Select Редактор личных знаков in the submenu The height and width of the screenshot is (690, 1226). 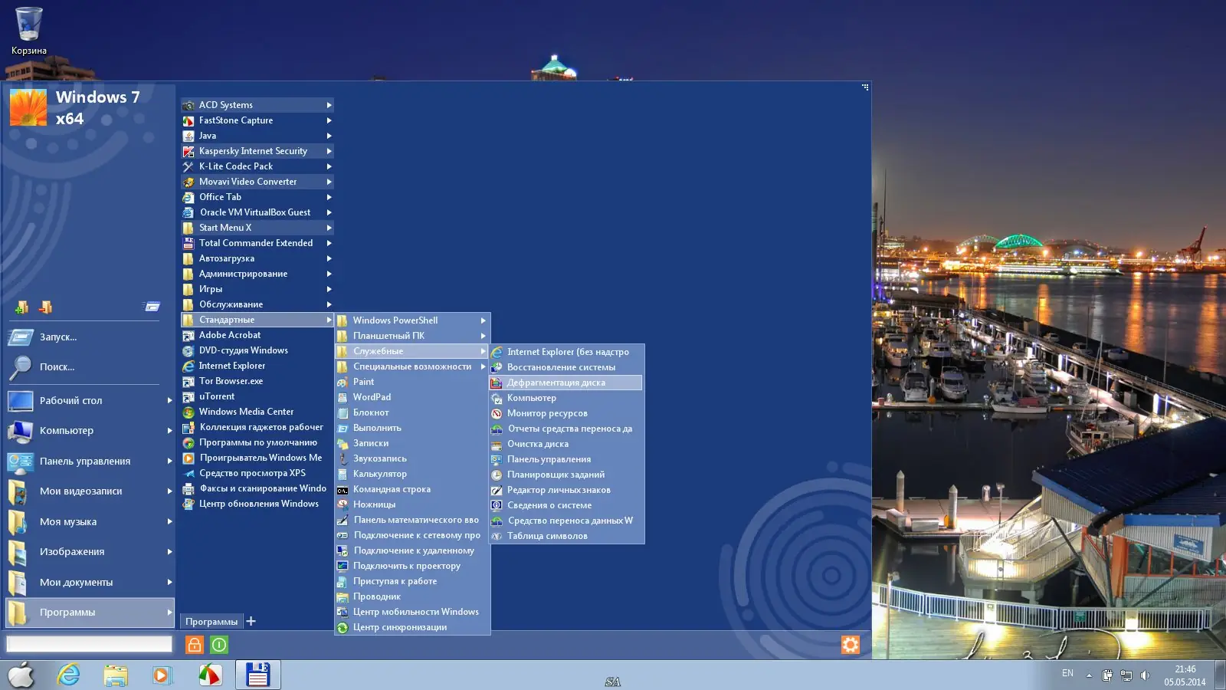point(566,490)
